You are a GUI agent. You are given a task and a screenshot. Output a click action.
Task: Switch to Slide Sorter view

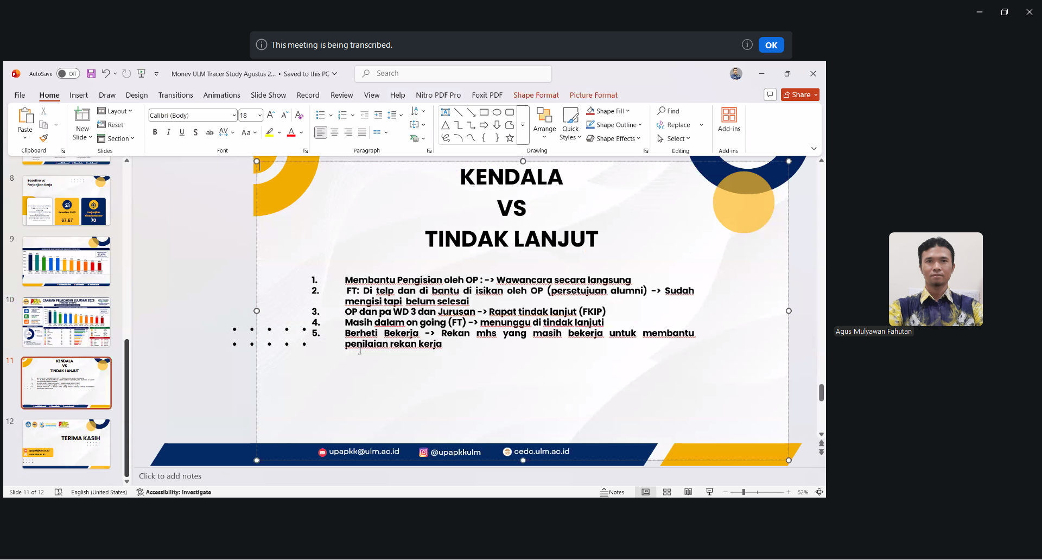point(667,492)
